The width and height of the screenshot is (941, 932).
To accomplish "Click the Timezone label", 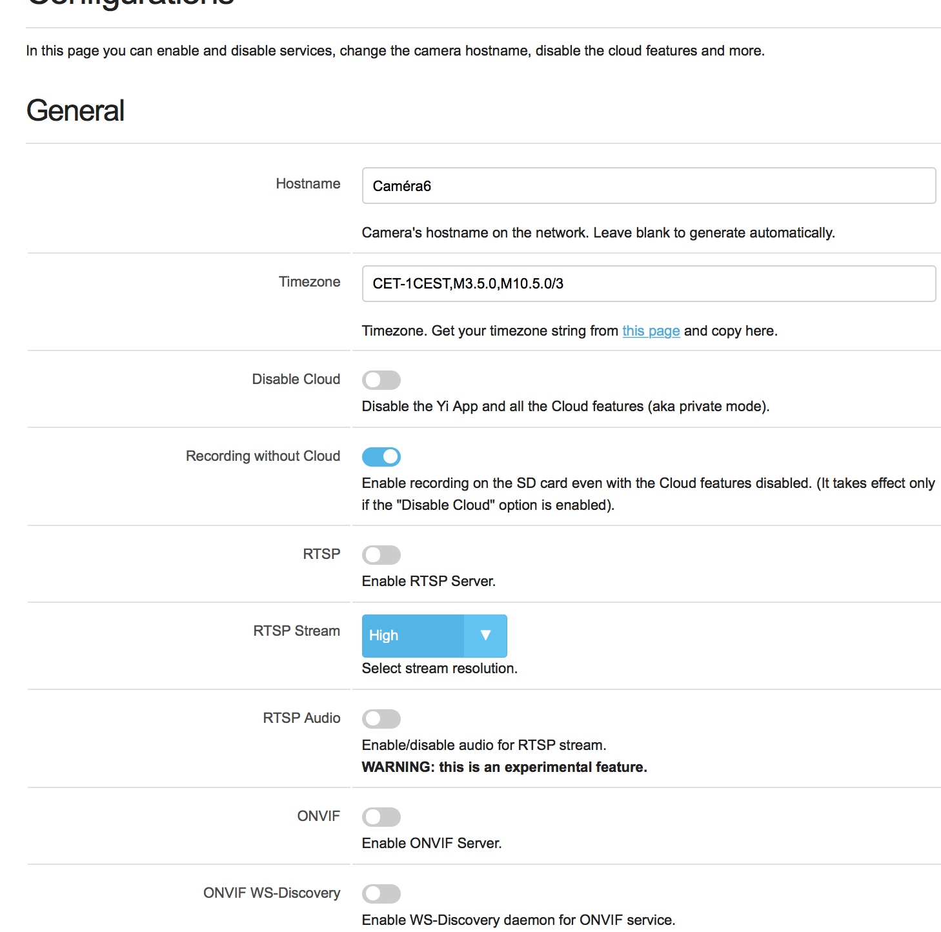I will tap(309, 282).
